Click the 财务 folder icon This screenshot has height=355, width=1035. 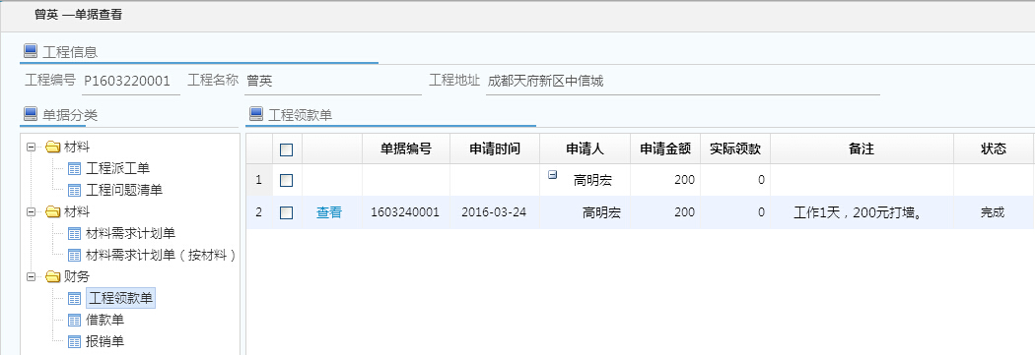pyautogui.click(x=53, y=276)
